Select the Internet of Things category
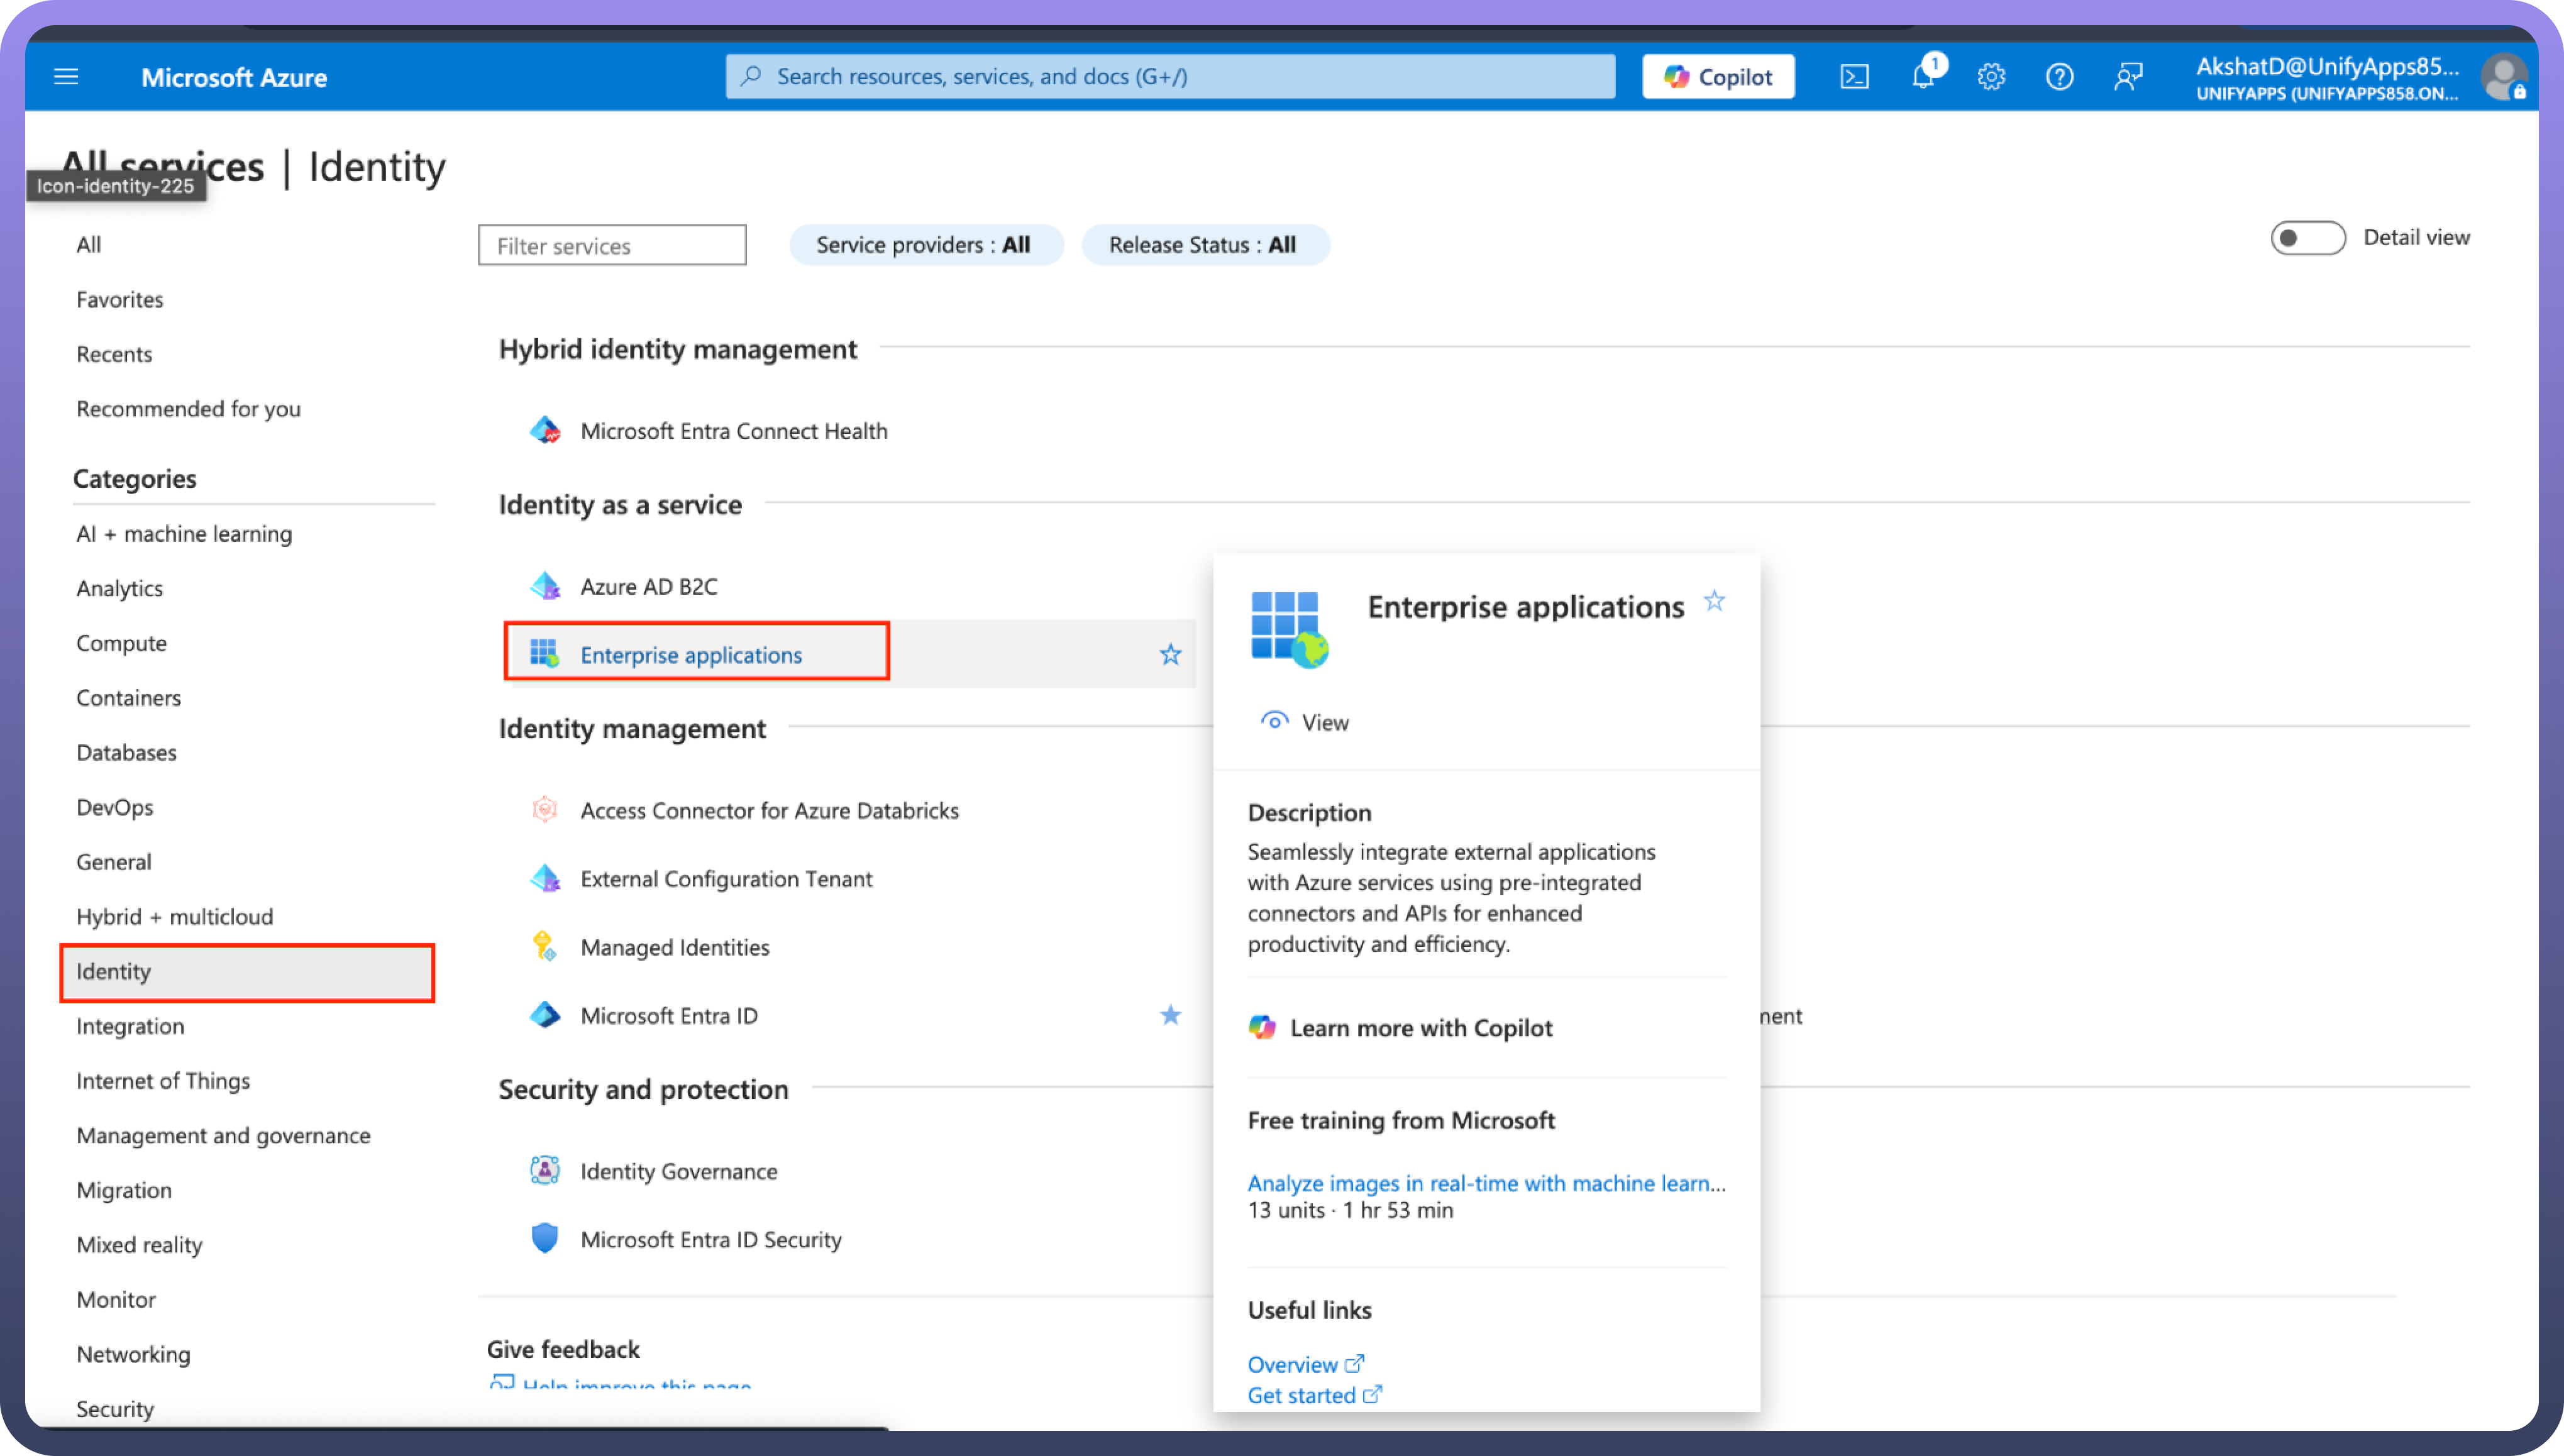This screenshot has height=1456, width=2564. [163, 1081]
